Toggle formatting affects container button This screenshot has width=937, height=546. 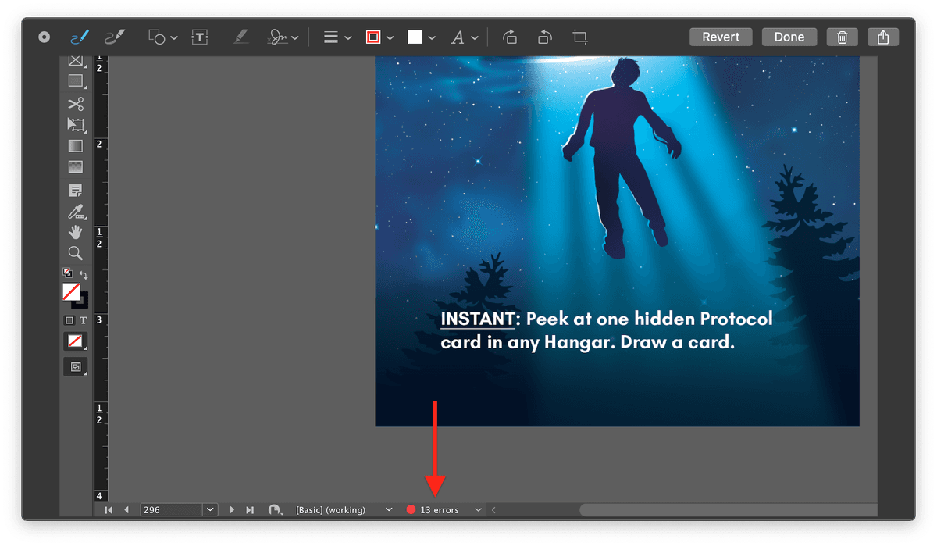click(x=69, y=320)
